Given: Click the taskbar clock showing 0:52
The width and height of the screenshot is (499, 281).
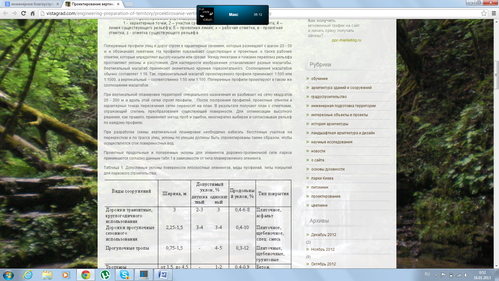Looking at the screenshot, I should [x=482, y=275].
